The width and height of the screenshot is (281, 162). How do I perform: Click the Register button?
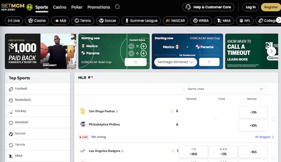(x=271, y=7)
